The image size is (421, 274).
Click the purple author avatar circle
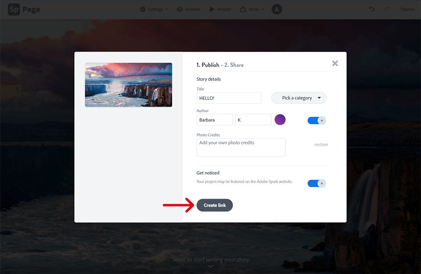[280, 120]
